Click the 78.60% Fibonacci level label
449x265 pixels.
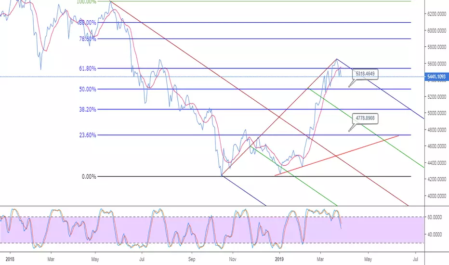pos(88,39)
